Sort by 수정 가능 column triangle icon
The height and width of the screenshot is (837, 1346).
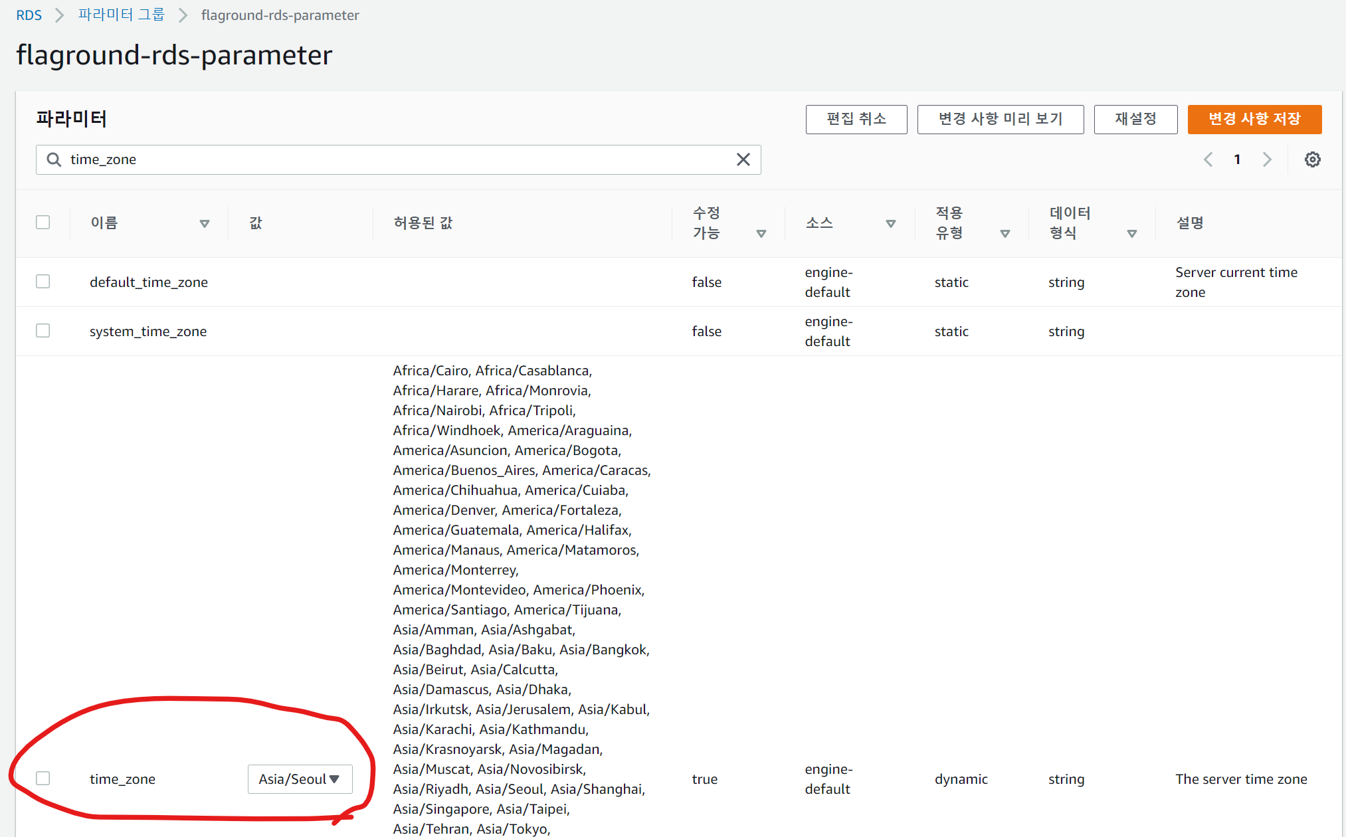tap(761, 234)
